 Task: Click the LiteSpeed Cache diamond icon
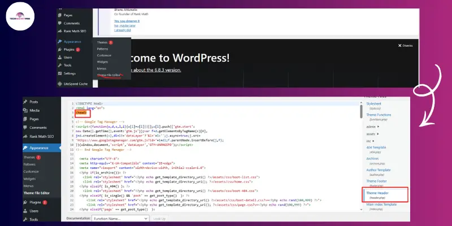[60, 84]
